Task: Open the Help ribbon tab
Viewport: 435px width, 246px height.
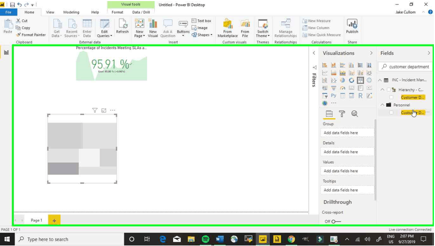Action: (x=95, y=12)
